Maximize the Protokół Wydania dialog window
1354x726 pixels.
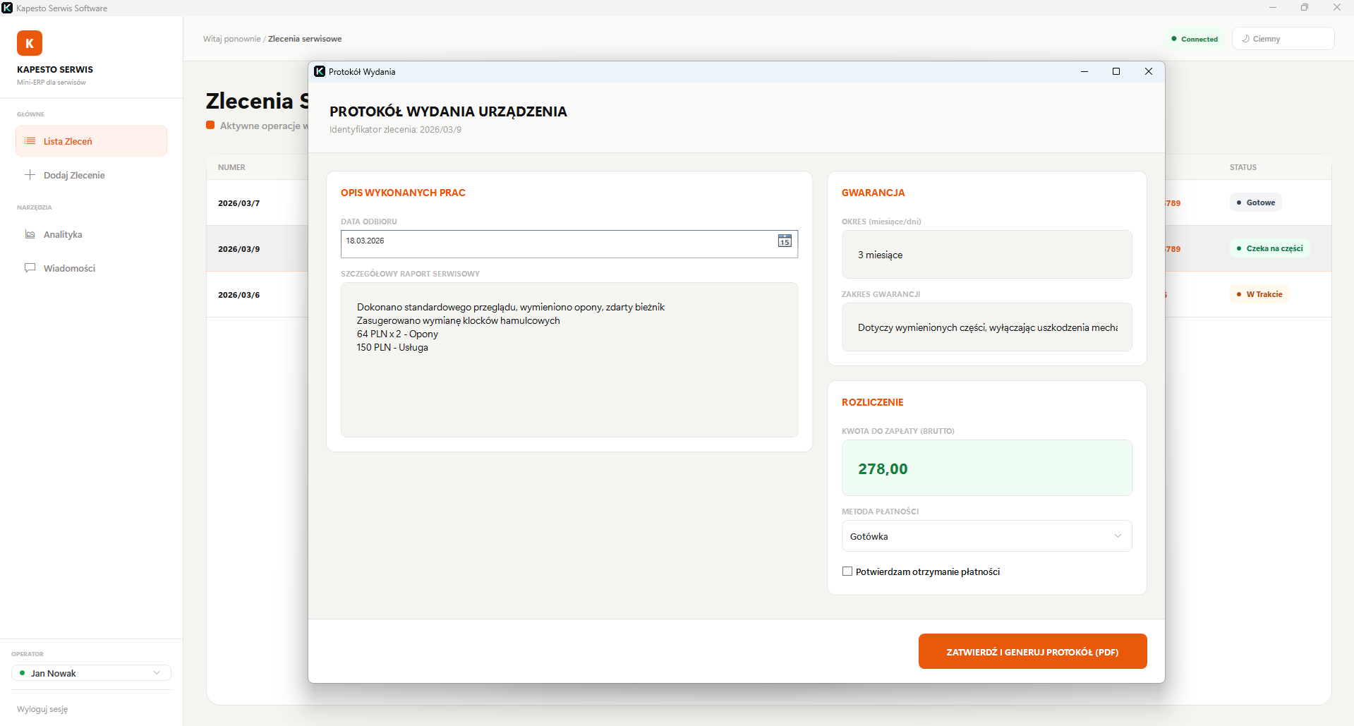(x=1116, y=71)
